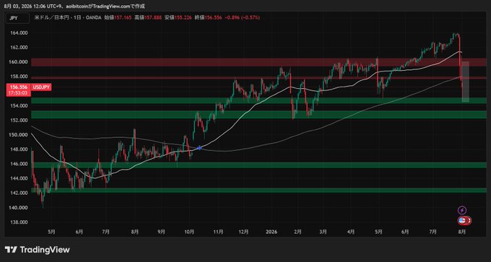Click the 158.000 price axis label
The height and width of the screenshot is (262, 491).
pos(19,77)
